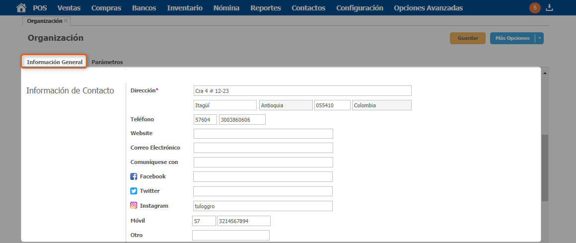
Task: Close the Organización tab with X
Action: [x=66, y=21]
